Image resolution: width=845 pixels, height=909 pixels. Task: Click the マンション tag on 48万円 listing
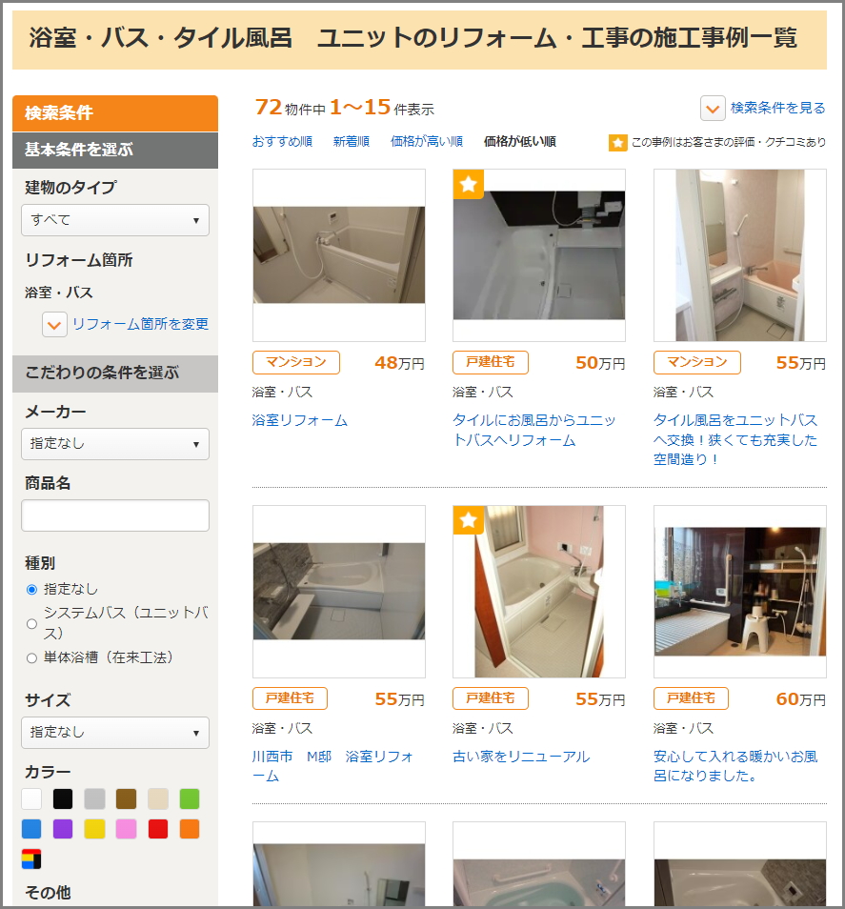(x=296, y=362)
